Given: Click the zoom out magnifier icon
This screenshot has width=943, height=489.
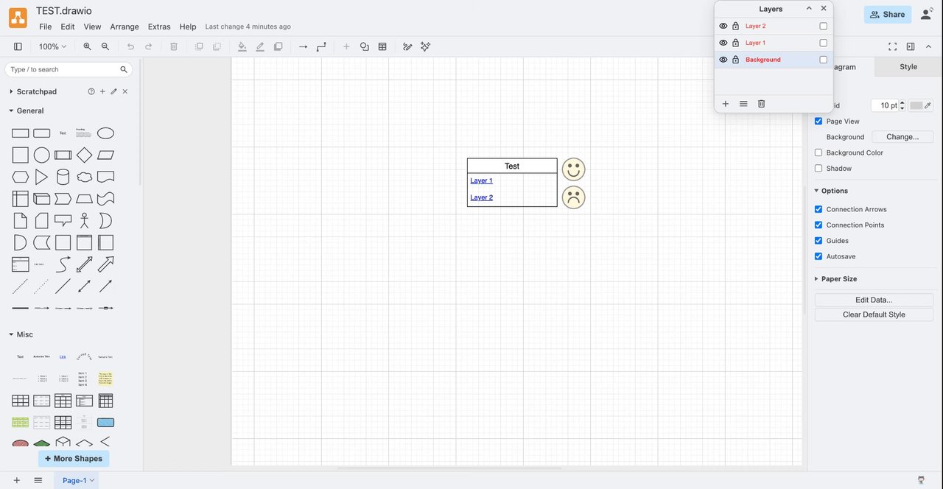Looking at the screenshot, I should click(x=105, y=46).
